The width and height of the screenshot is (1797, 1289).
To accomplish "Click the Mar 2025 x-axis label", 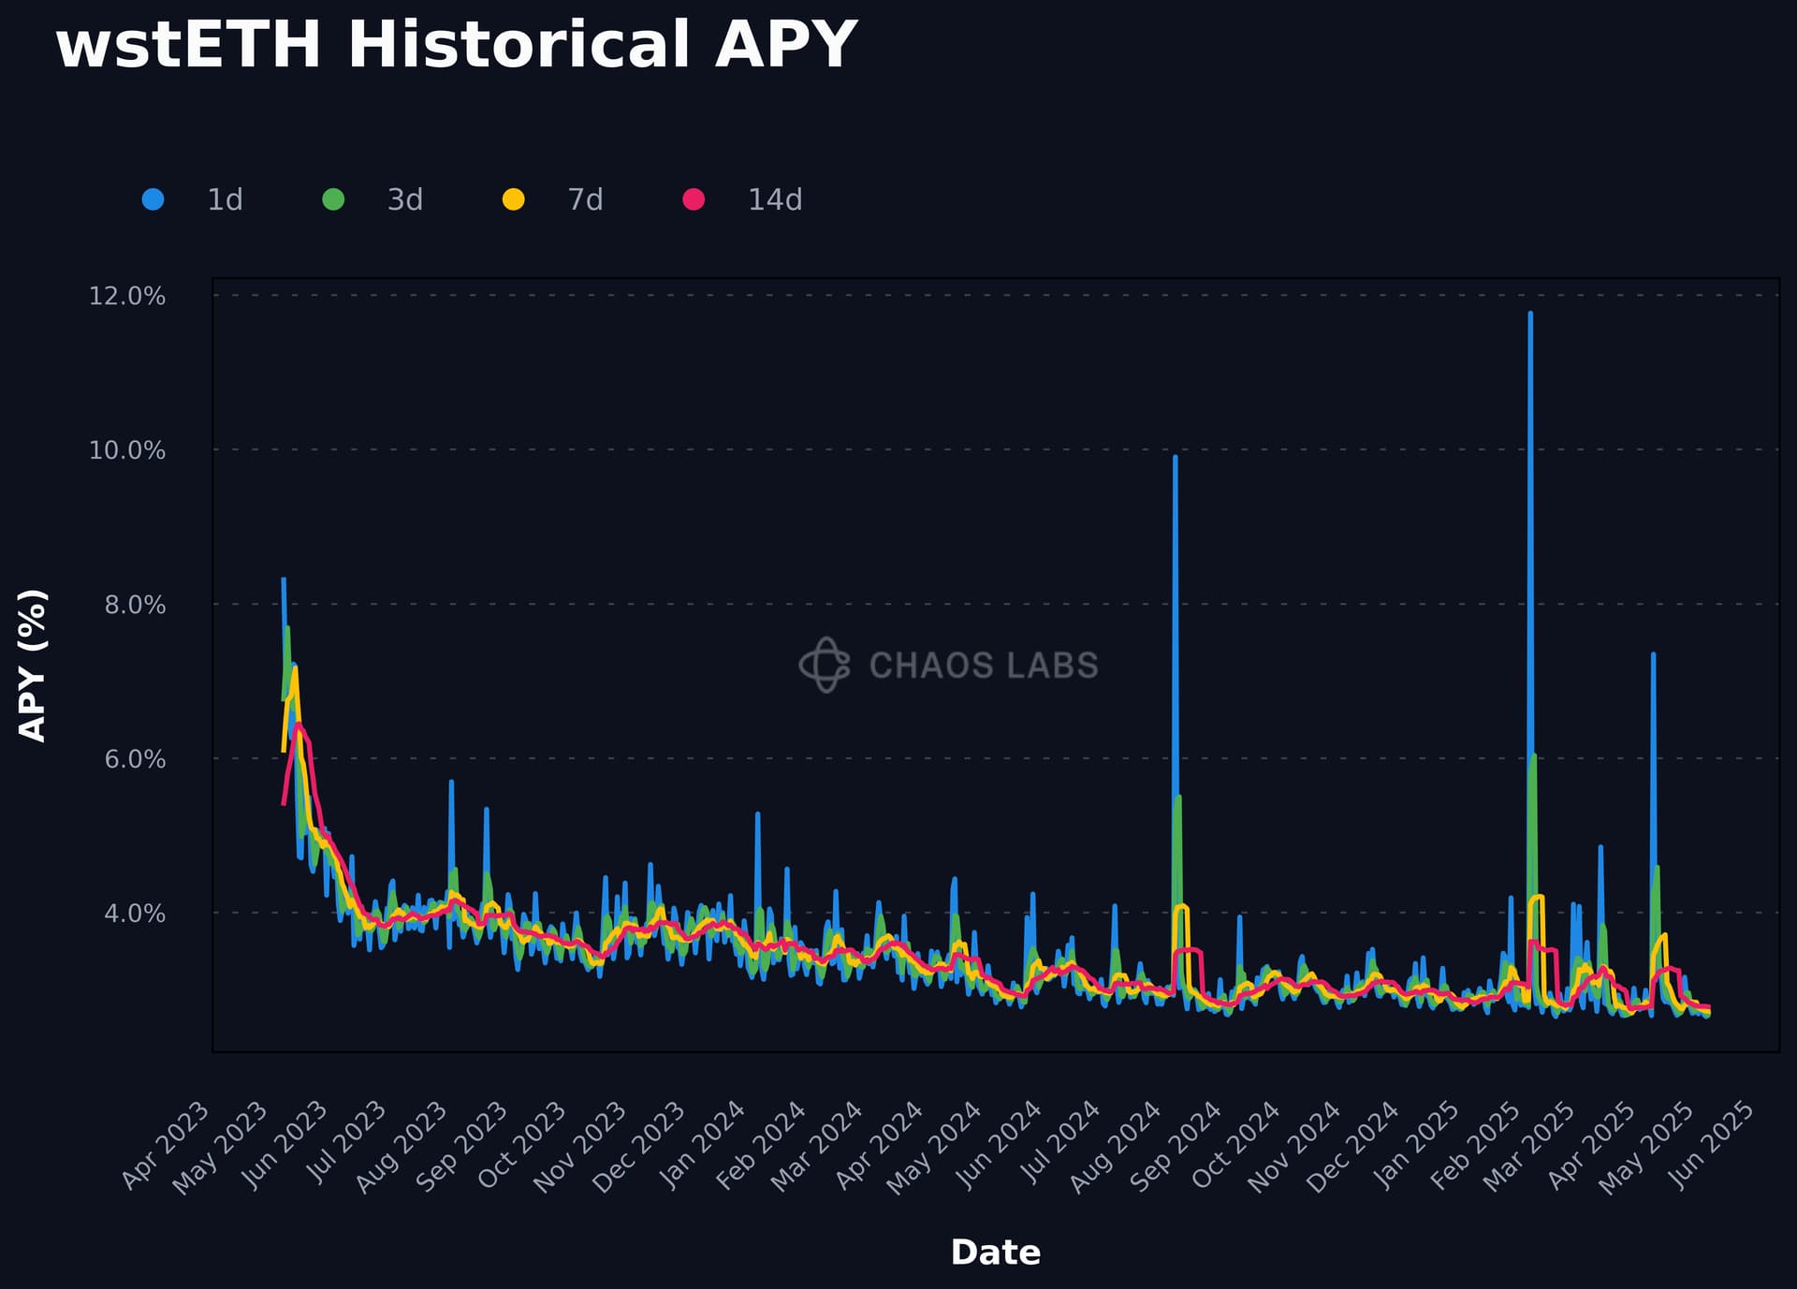I will (x=1530, y=1147).
